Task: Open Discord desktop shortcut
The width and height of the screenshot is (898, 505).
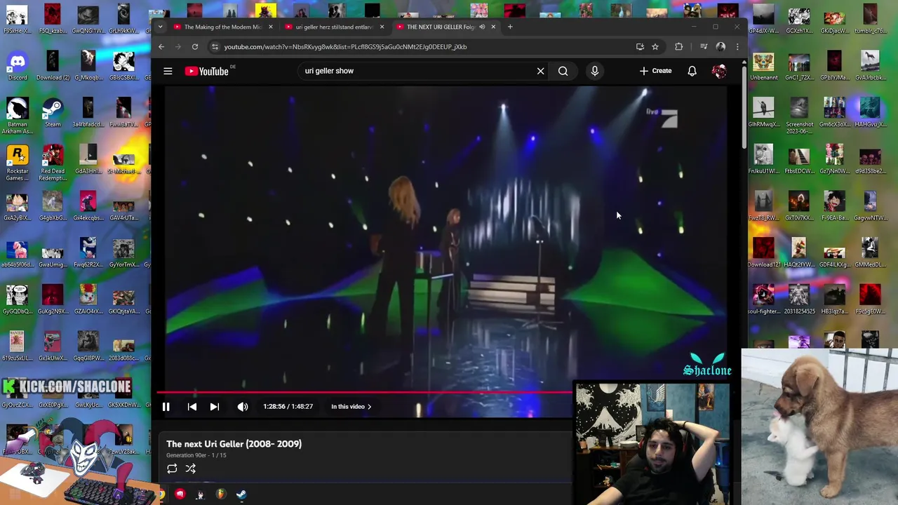Action: click(x=17, y=66)
